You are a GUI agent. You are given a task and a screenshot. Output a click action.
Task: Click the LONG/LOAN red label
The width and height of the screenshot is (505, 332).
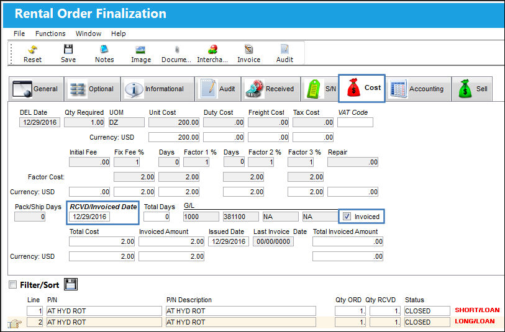[475, 321]
